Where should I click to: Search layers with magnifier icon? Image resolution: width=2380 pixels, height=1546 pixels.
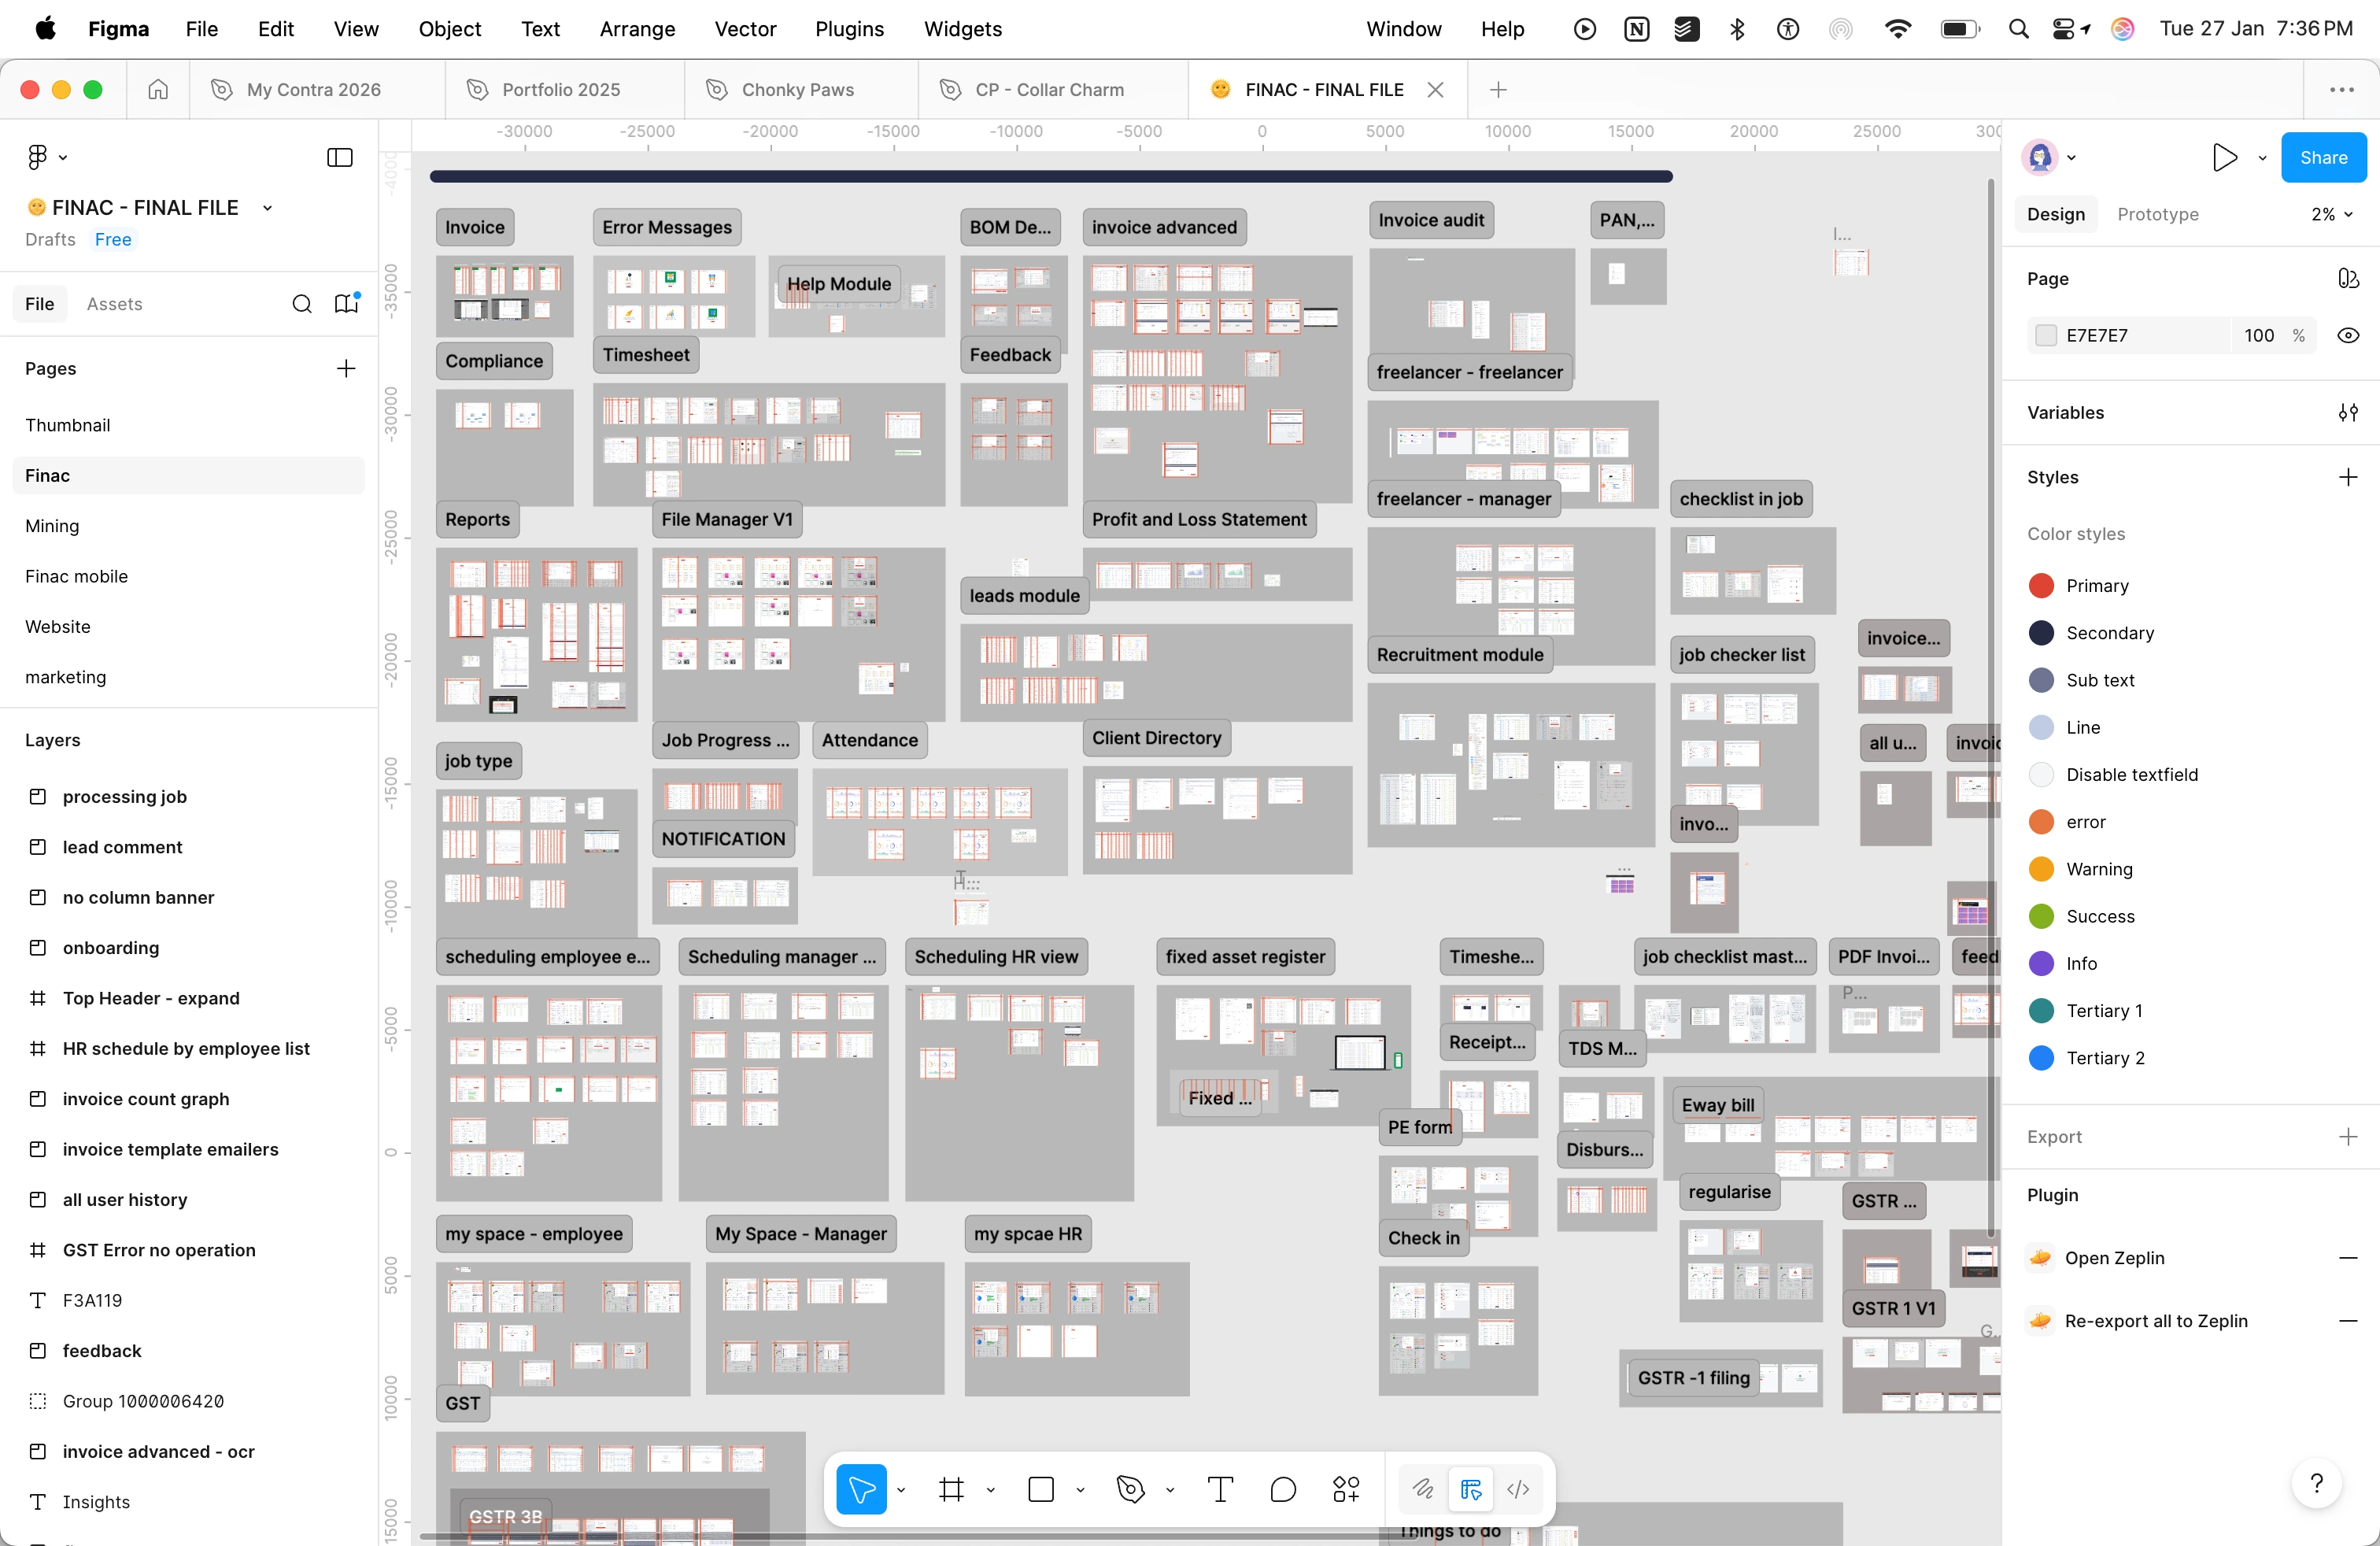tap(301, 304)
